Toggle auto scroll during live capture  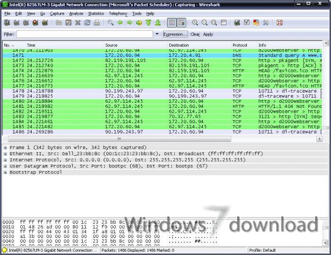pos(181,23)
